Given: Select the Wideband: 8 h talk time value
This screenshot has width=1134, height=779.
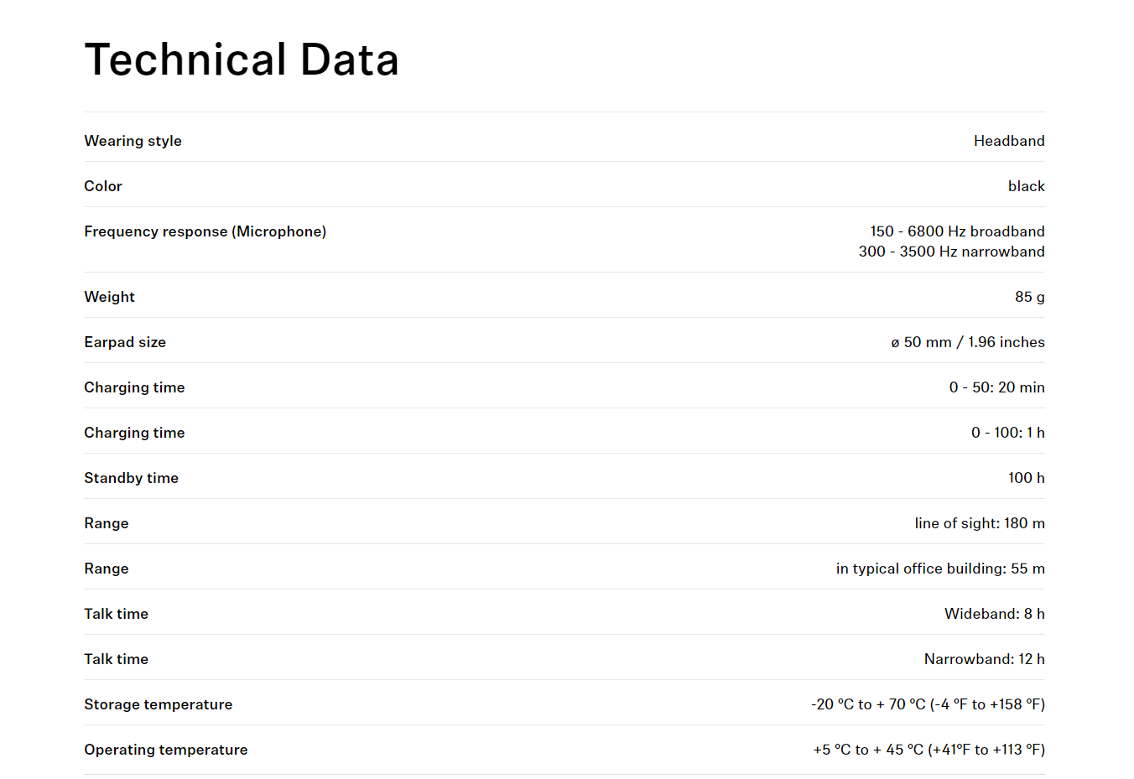Looking at the screenshot, I should [994, 614].
